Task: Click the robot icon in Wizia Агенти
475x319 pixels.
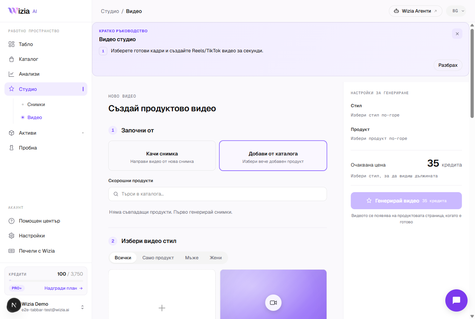Action: point(396,11)
